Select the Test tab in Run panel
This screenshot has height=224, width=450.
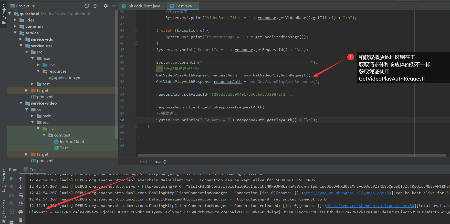pos(33,170)
